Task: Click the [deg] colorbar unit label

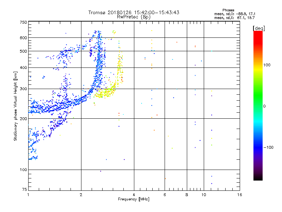Action: pos(259,28)
